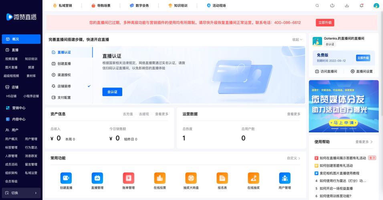The height and width of the screenshot is (200, 383).
Task: Open the 抽奖大转盘 shortcut icon
Action: coord(191,178)
